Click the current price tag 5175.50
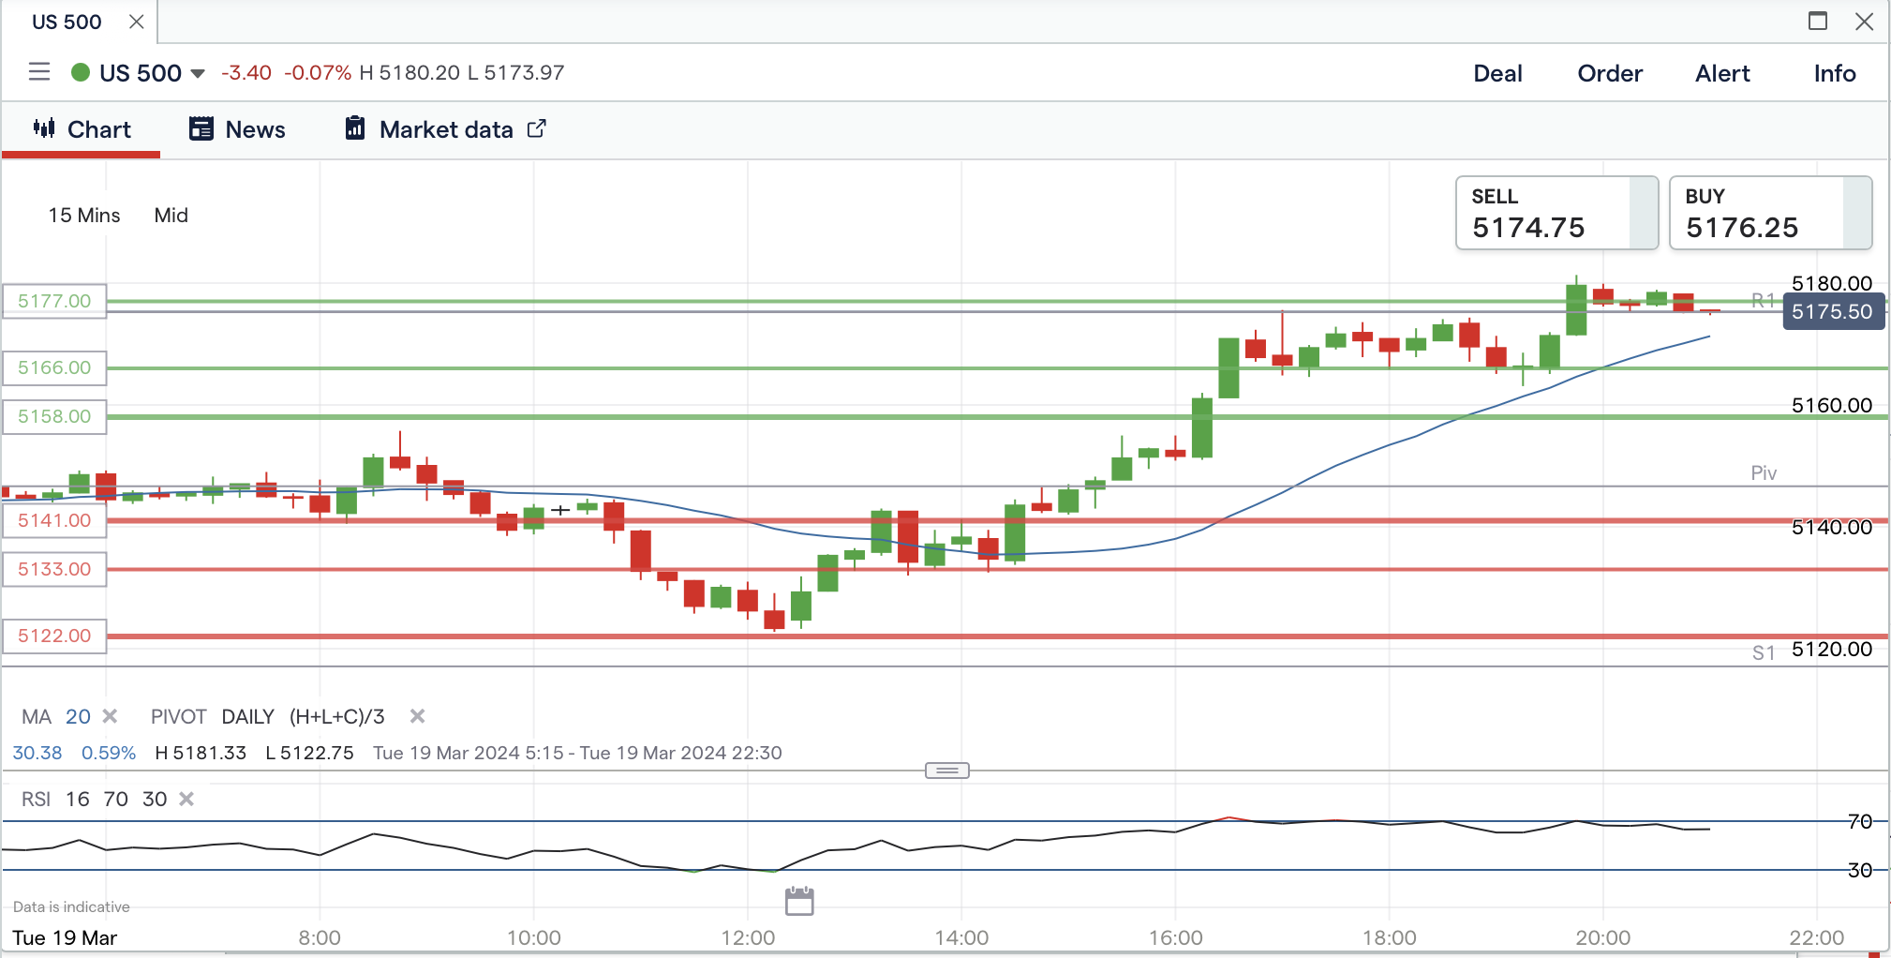Viewport: 1891px width, 958px height. tap(1833, 311)
